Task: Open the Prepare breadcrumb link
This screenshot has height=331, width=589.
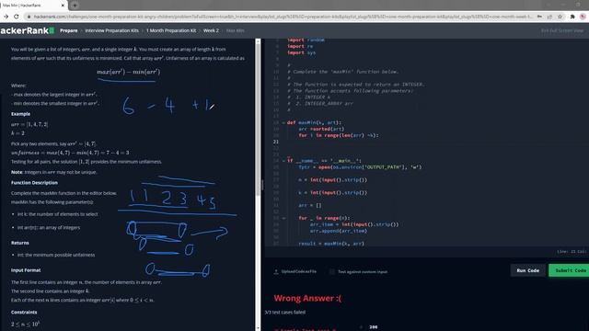Action: pos(69,30)
